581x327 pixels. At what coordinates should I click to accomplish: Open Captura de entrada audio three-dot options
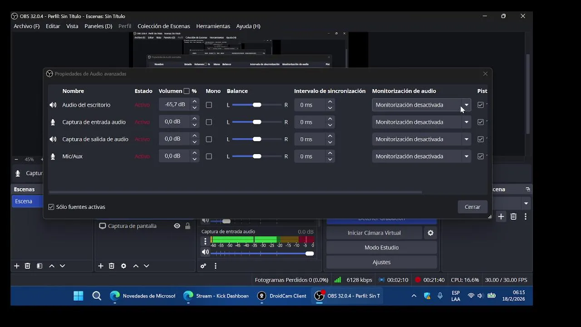[205, 241]
